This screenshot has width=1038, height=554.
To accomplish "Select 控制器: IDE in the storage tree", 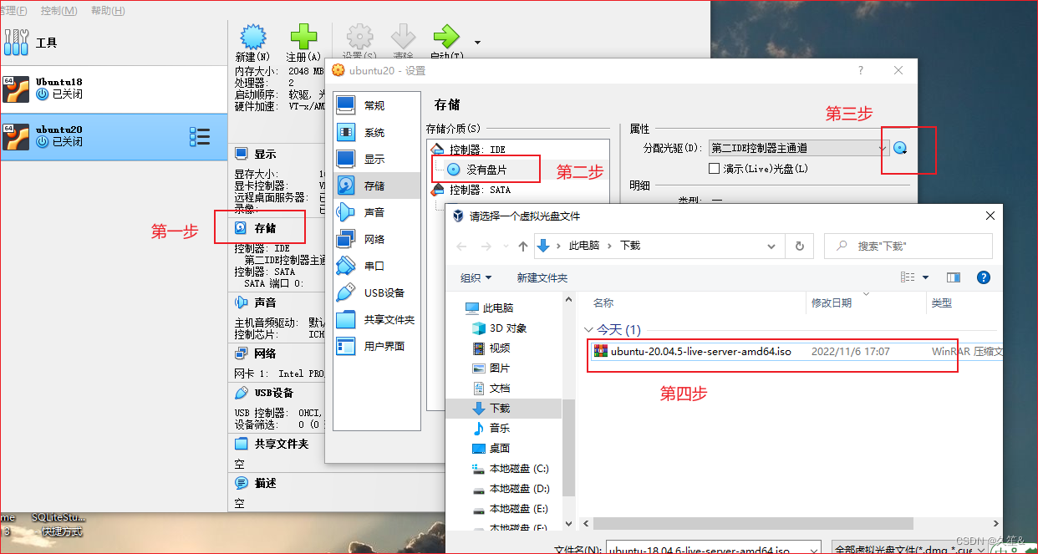I will (477, 150).
